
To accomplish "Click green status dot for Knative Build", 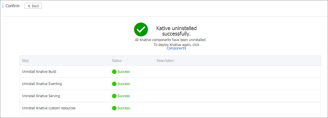I will coord(114,72).
